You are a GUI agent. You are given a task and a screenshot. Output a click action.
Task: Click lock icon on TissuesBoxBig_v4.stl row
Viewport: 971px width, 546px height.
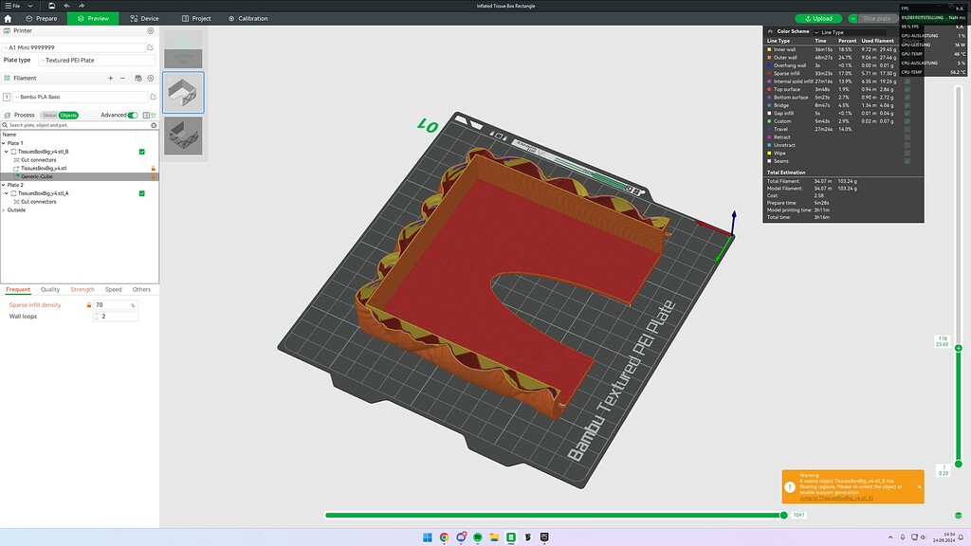tap(153, 169)
